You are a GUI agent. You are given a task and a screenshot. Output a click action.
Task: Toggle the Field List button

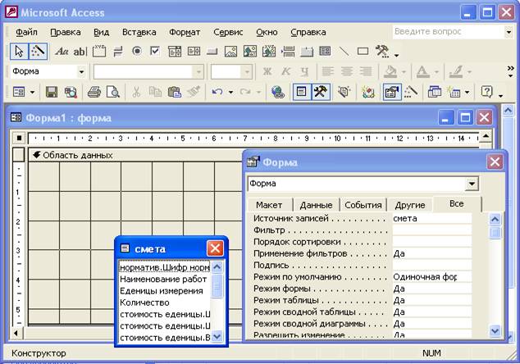pos(301,92)
